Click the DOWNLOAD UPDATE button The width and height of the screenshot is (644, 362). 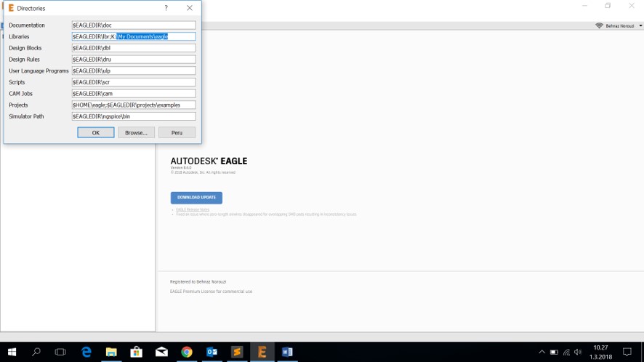196,198
